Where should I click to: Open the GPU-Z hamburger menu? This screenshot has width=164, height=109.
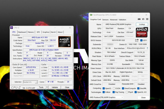click(147, 19)
